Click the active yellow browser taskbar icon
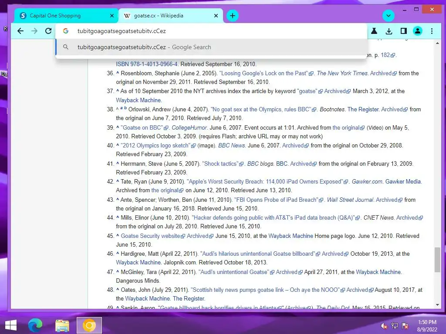446x334 pixels. coord(89,325)
